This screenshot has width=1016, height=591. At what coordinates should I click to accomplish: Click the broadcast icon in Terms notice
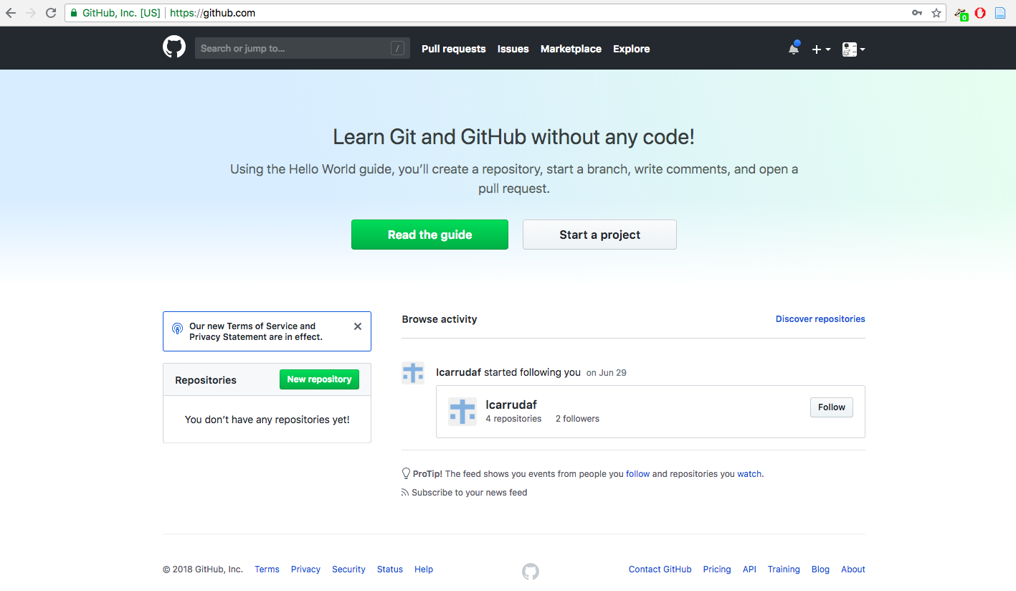click(177, 328)
